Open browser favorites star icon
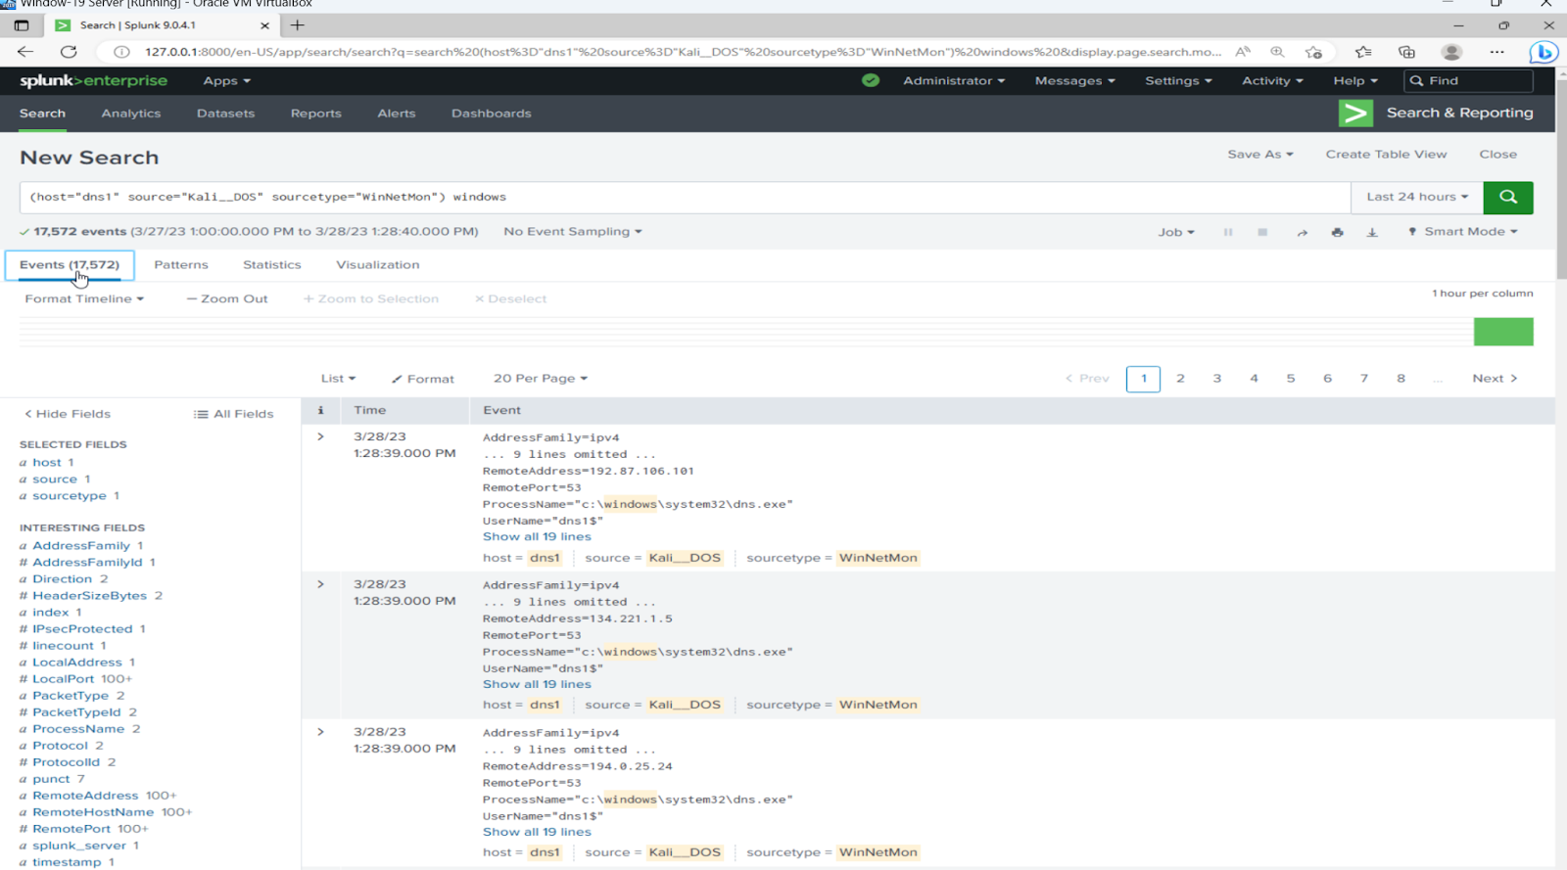Screen dimensions: 1567x870 1363,52
